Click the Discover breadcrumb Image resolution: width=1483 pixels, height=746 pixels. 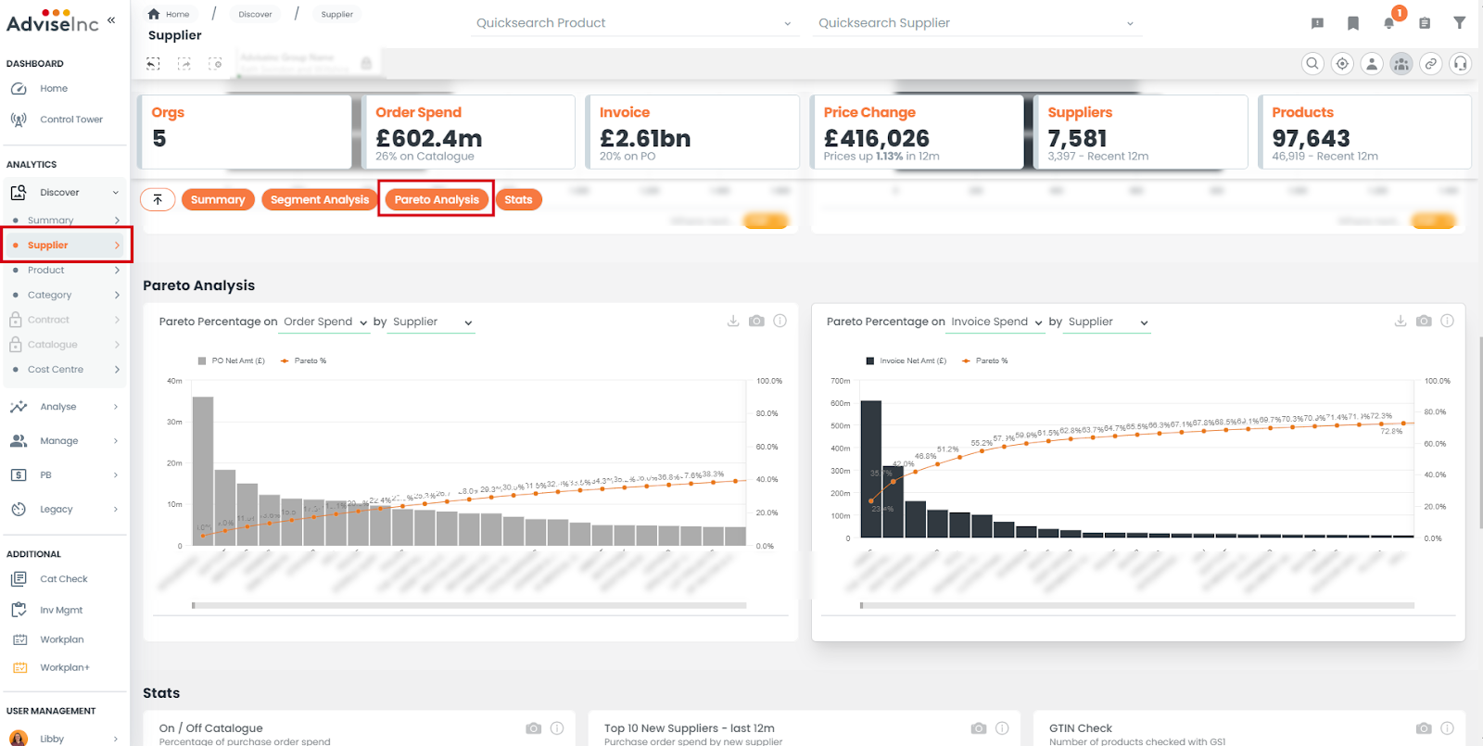pyautogui.click(x=255, y=14)
